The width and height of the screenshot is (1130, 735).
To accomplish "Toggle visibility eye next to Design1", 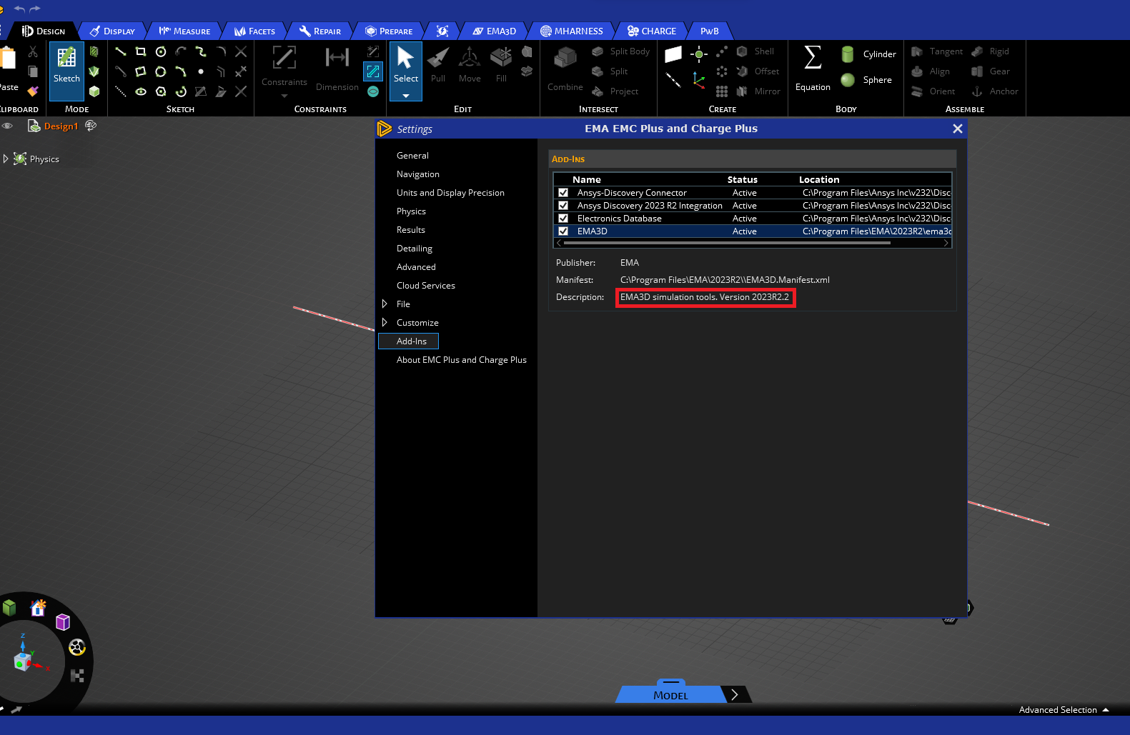I will coord(7,126).
